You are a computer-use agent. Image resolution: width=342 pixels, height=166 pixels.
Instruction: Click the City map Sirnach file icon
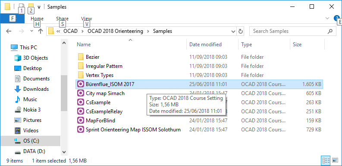coord(81,93)
